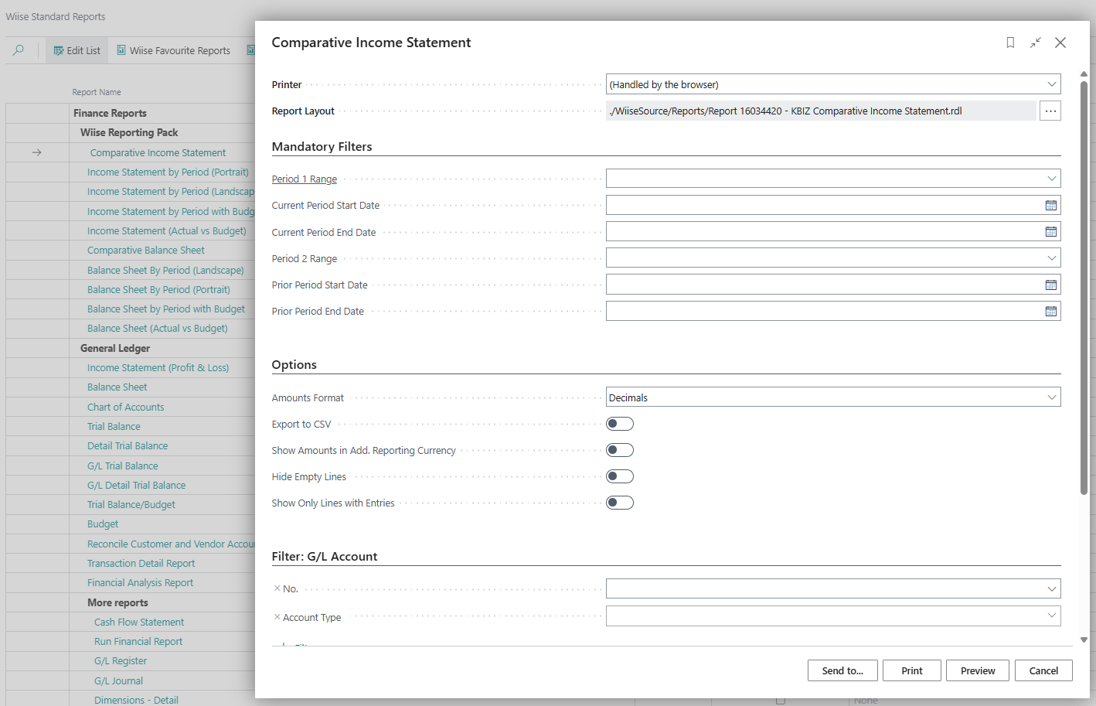The width and height of the screenshot is (1096, 706).
Task: Expand the Period 1 Range dropdown
Action: point(1051,179)
